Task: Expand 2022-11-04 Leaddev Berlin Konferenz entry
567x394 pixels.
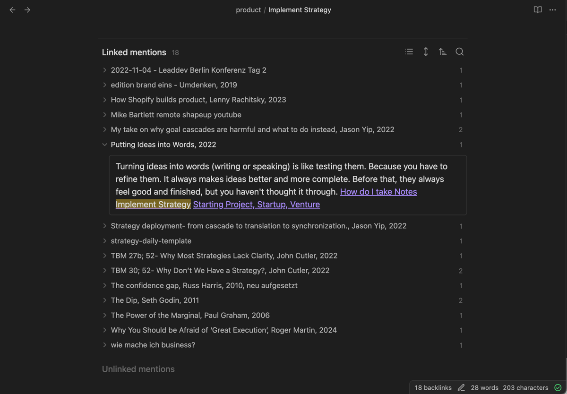Action: 105,70
